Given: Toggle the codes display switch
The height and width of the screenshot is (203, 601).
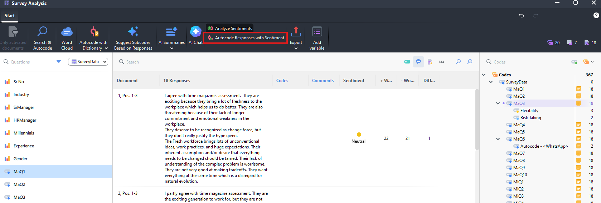Looking at the screenshot, I should [407, 62].
